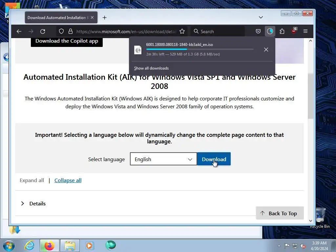Click the page title Automated Installation Kit heading

point(159,81)
